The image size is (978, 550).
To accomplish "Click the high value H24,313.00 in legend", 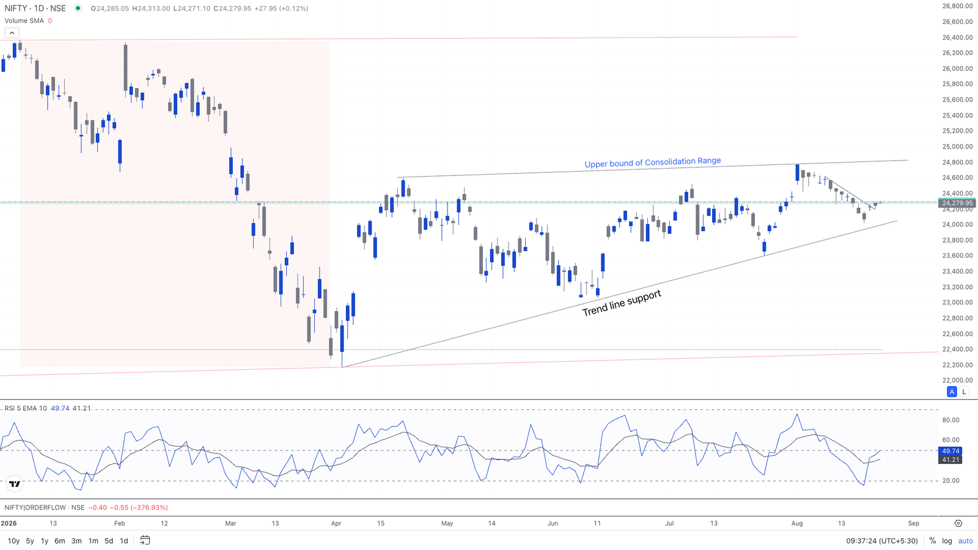I will pos(151,9).
